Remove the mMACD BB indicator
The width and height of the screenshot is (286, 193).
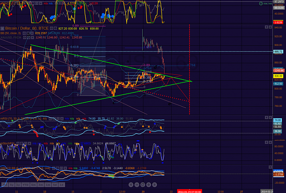[x=65, y=168]
